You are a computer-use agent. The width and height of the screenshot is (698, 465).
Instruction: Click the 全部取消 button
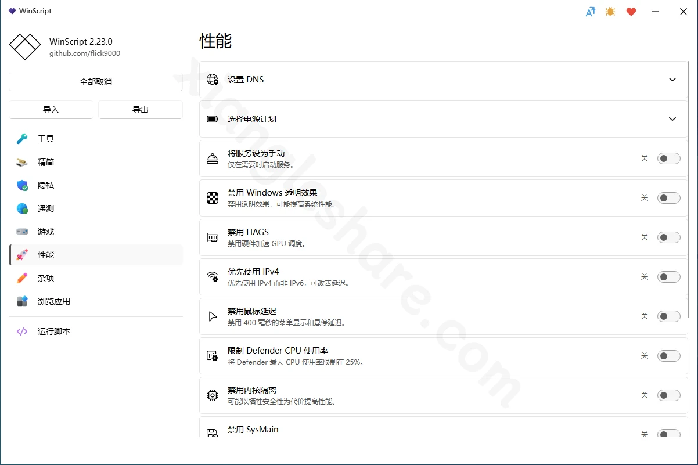(96, 82)
